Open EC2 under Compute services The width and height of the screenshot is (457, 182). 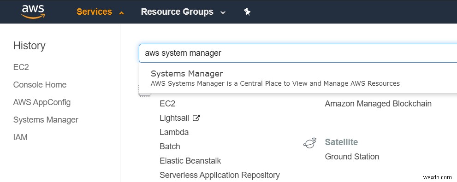(167, 104)
